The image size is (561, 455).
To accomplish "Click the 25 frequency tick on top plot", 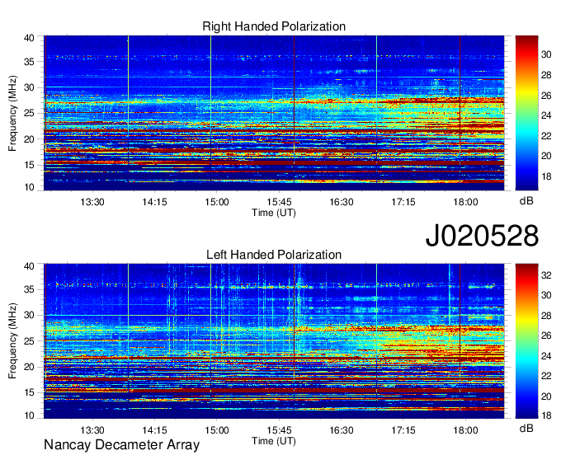I will coord(29,113).
